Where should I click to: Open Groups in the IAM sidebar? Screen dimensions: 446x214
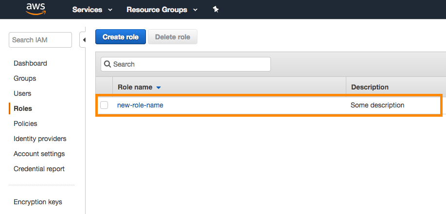click(x=25, y=78)
